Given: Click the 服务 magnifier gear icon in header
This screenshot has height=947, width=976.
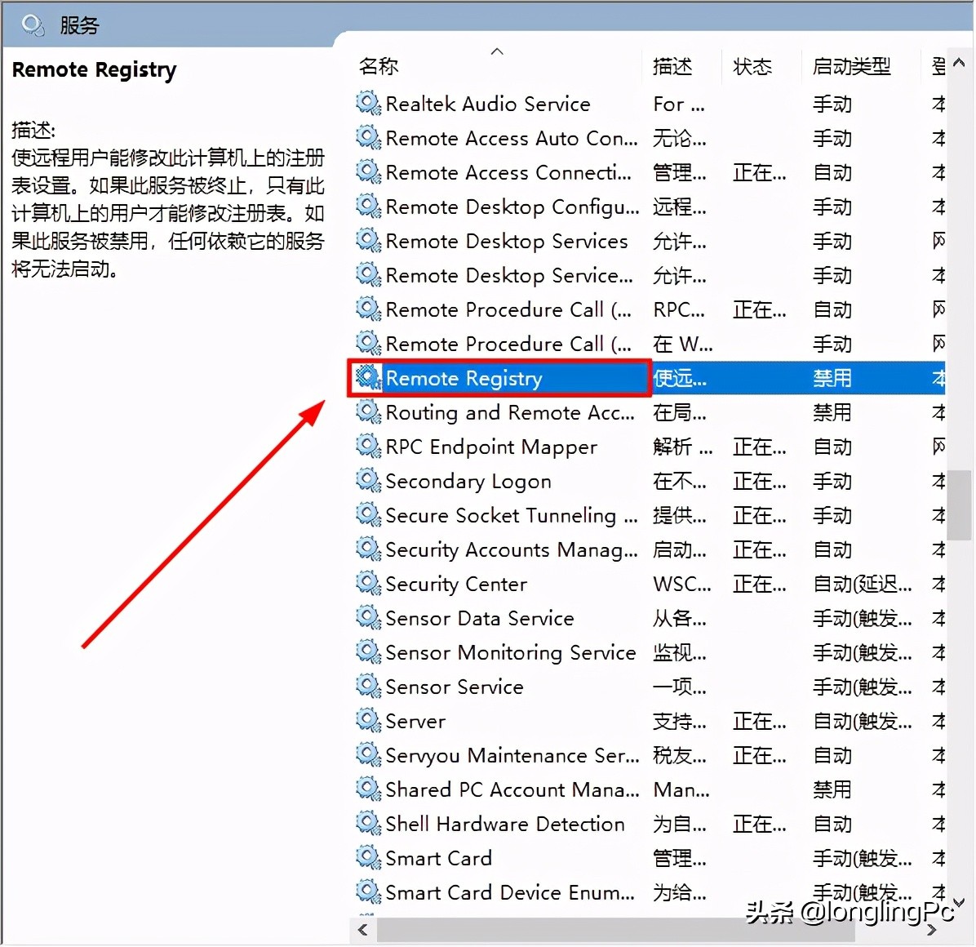Looking at the screenshot, I should (33, 25).
